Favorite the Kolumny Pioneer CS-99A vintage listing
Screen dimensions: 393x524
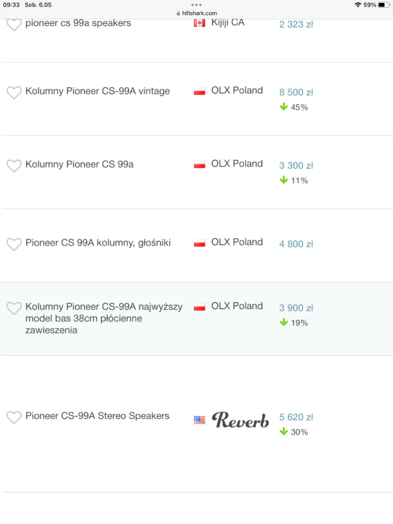pos(14,93)
